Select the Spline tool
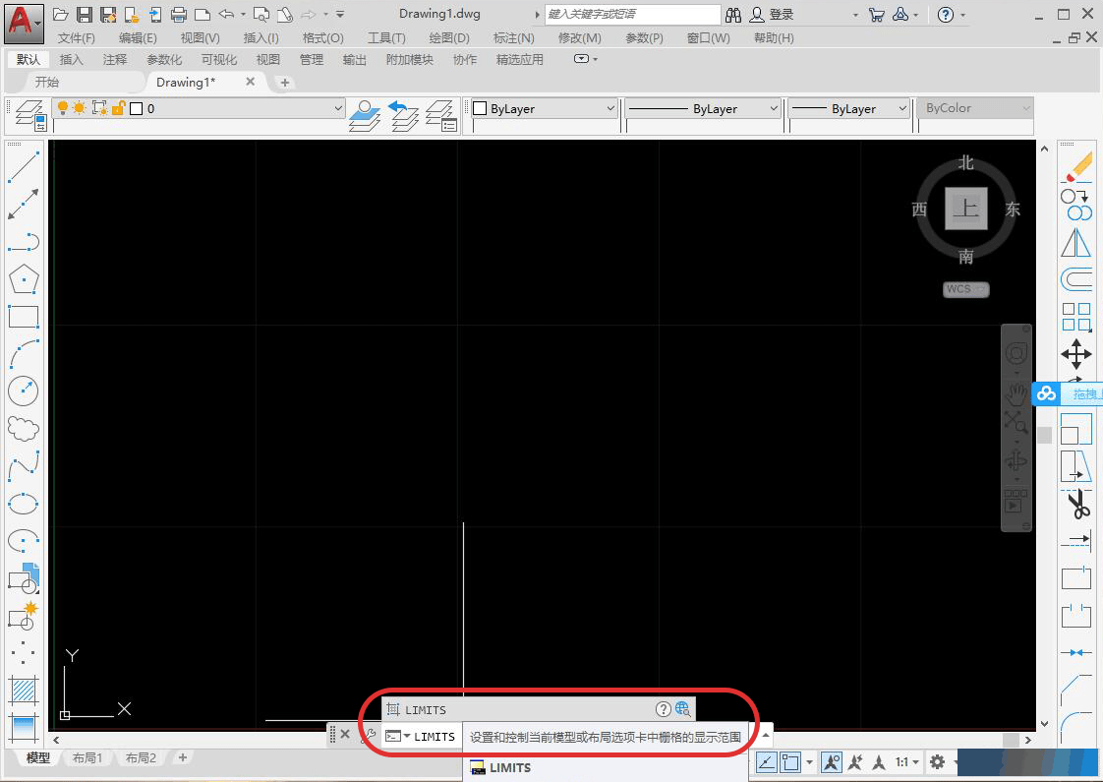Image resolution: width=1103 pixels, height=782 pixels. pyautogui.click(x=24, y=466)
